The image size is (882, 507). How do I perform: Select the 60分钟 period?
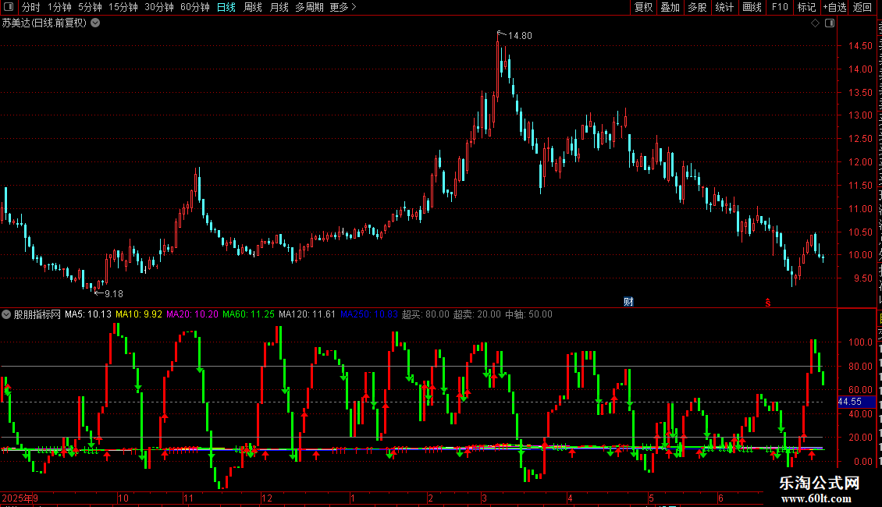coord(194,7)
